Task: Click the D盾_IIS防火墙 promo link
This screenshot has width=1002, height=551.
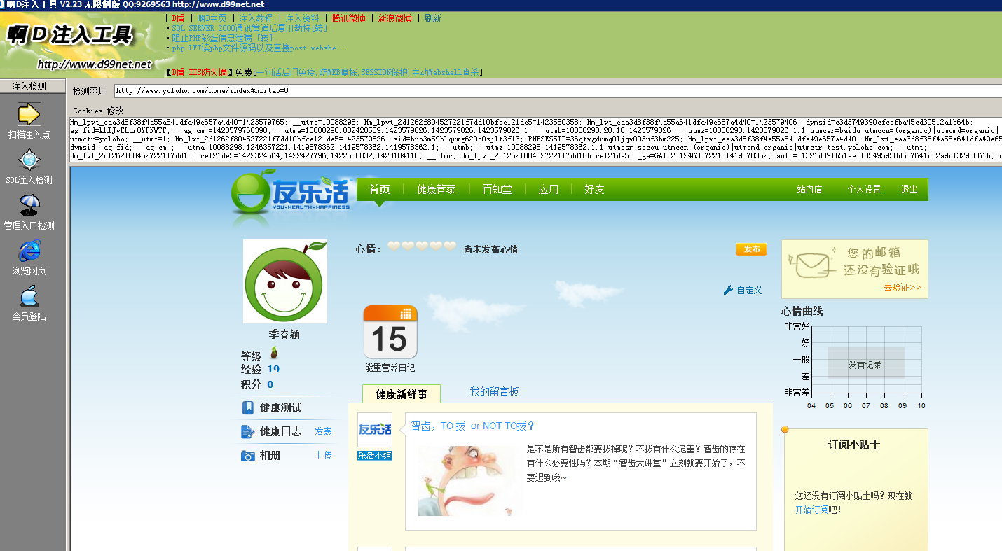Action: tap(200, 72)
